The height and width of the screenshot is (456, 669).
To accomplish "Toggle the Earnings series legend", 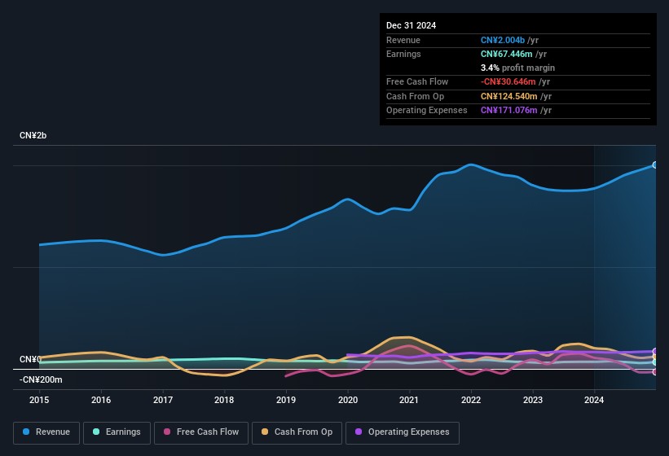I will (x=117, y=432).
